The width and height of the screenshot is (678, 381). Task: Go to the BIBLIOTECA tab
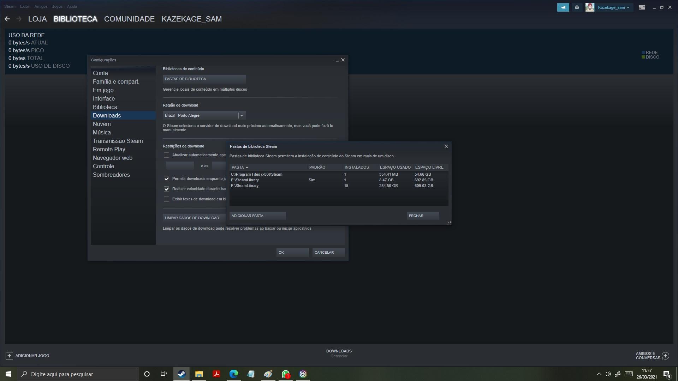pos(75,19)
